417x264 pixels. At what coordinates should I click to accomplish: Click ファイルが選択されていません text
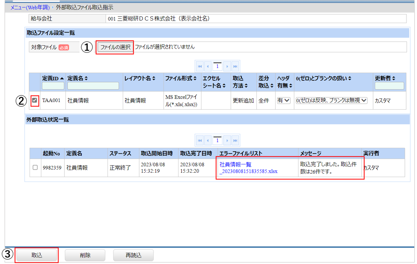(164, 47)
